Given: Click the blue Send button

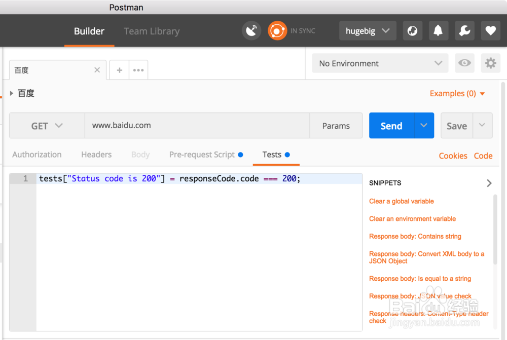Looking at the screenshot, I should [391, 126].
